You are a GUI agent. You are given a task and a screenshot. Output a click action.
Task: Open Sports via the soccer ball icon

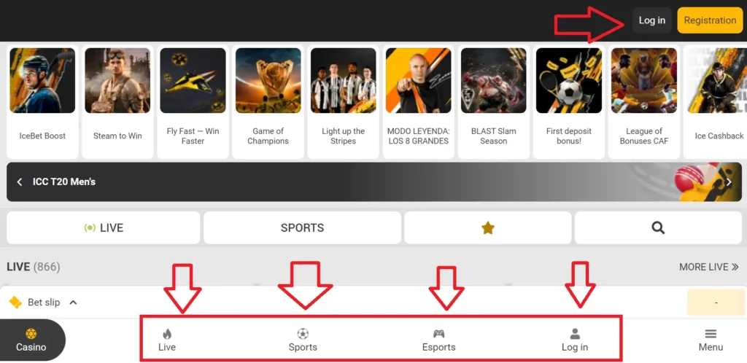pos(303,334)
